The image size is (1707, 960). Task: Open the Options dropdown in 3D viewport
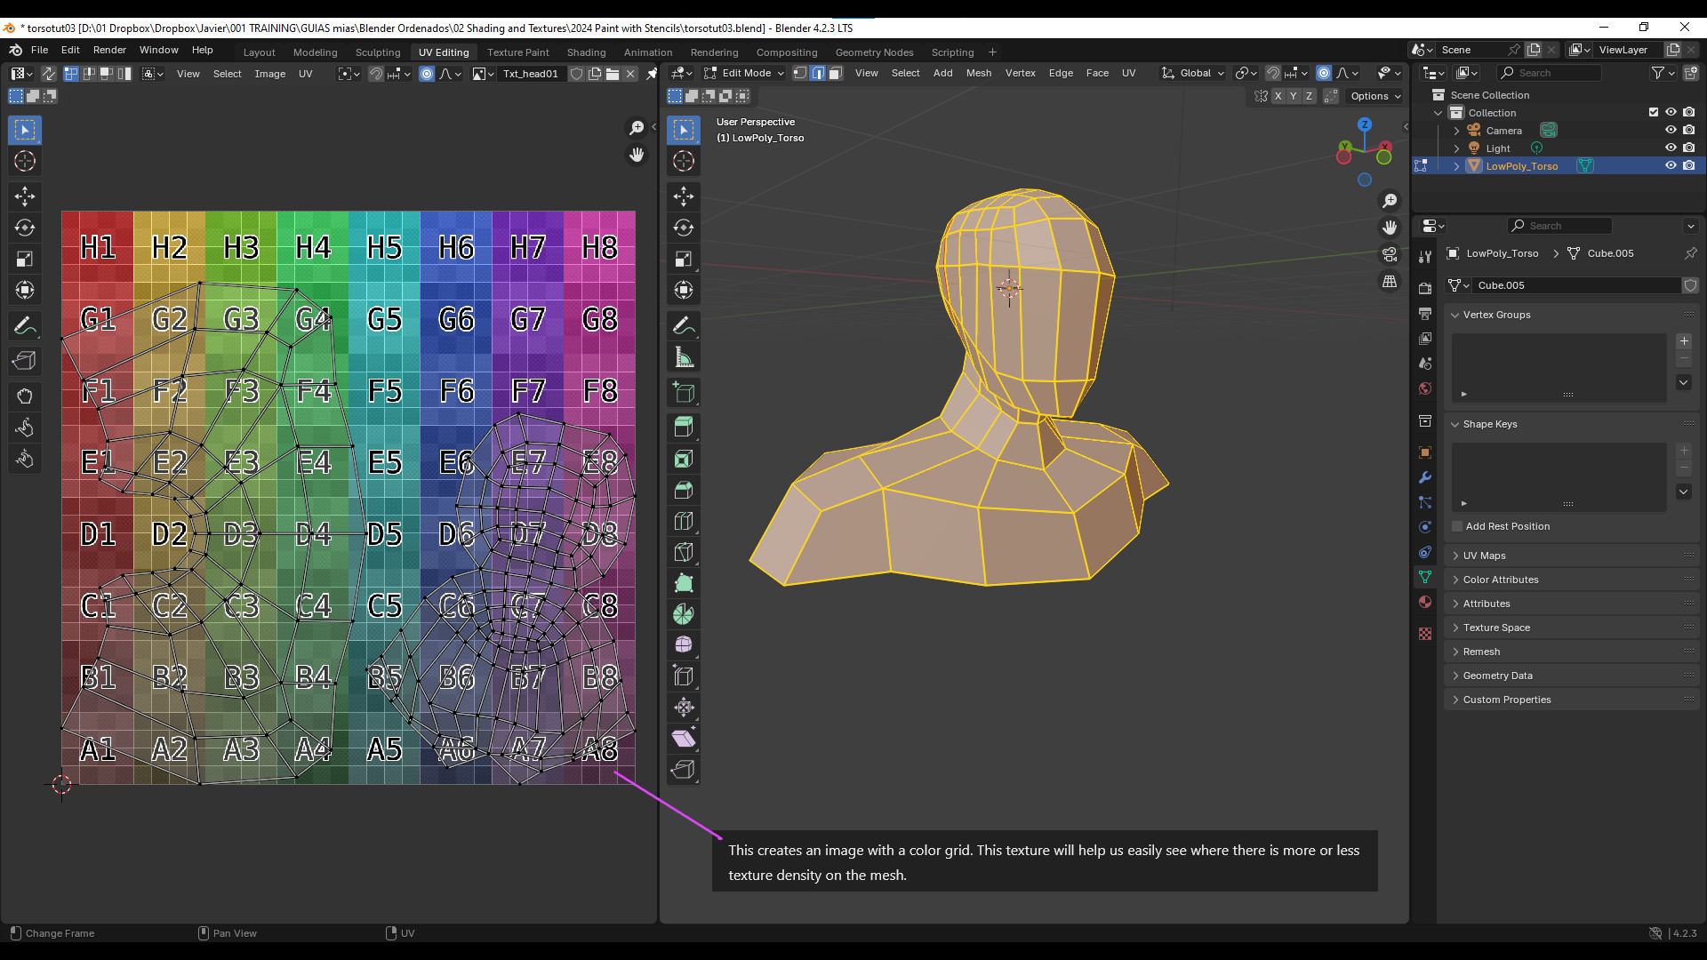(x=1374, y=96)
